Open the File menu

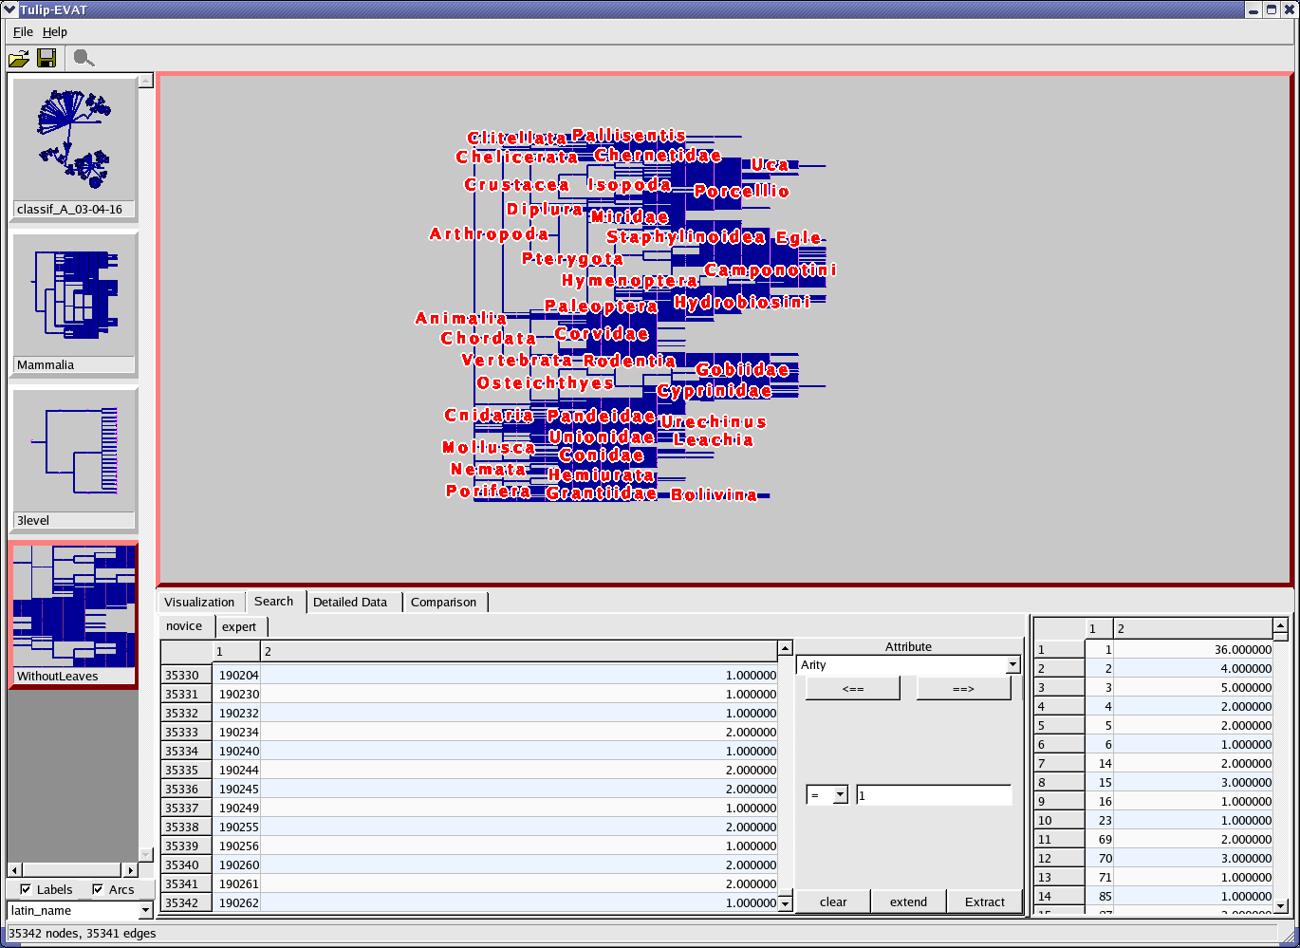click(23, 31)
